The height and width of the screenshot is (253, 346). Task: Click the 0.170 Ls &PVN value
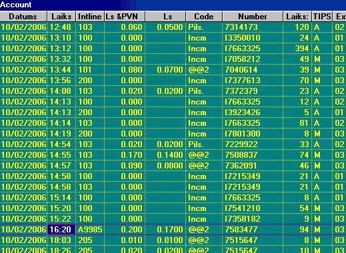[x=131, y=155]
